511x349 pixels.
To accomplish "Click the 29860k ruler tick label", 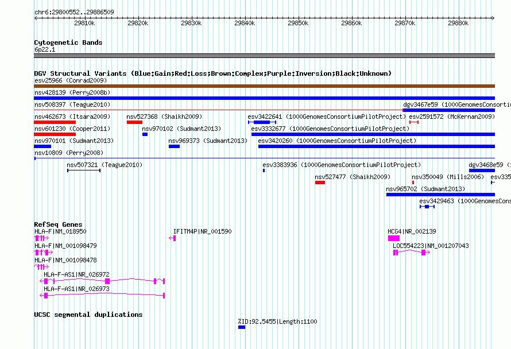I will pos(351,23).
